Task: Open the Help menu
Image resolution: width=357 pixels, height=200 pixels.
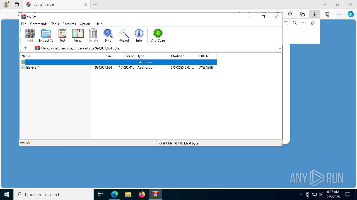Action: tap(99, 24)
